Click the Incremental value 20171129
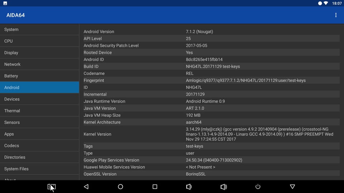 click(x=195, y=94)
